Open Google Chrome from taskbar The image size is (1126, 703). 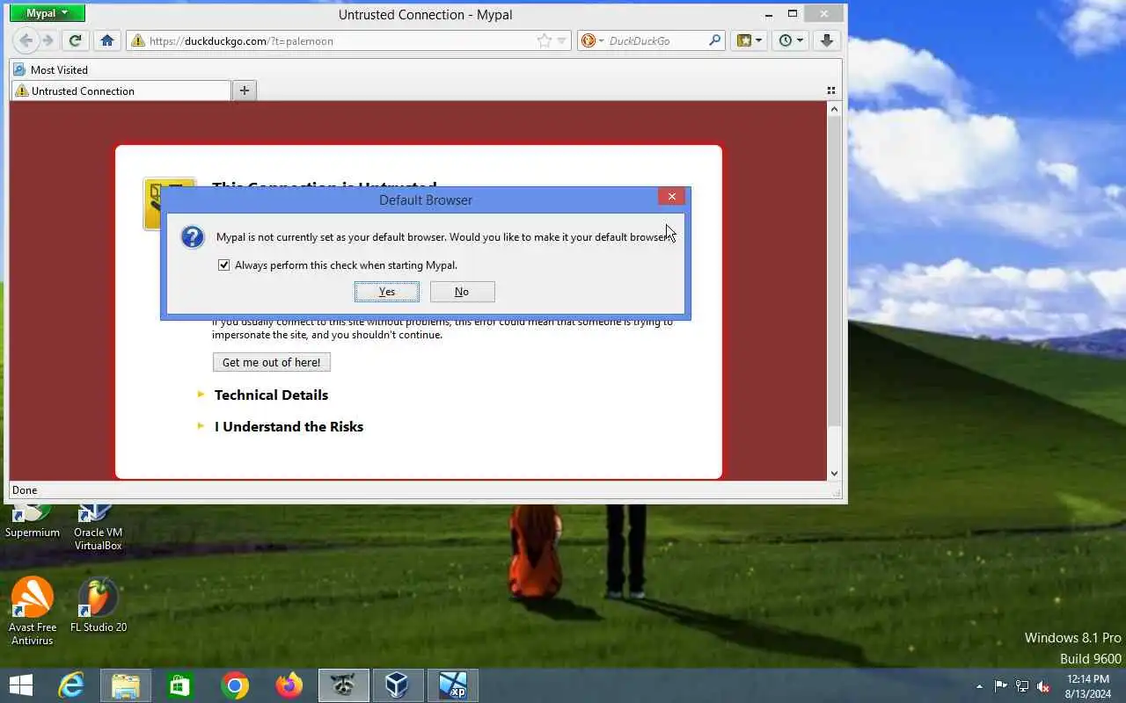(235, 685)
